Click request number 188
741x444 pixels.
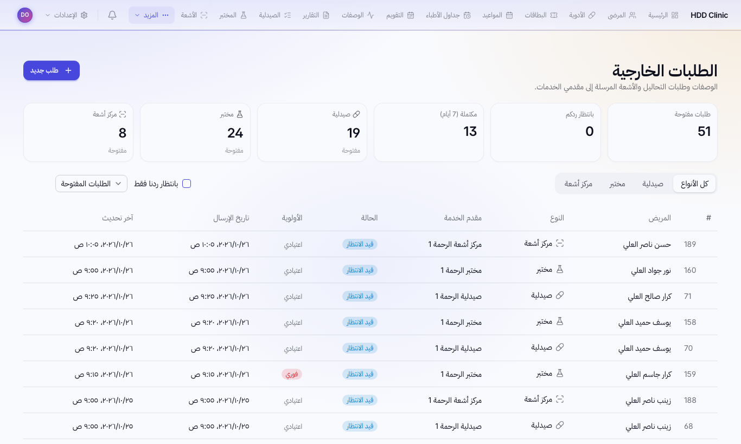click(x=690, y=400)
